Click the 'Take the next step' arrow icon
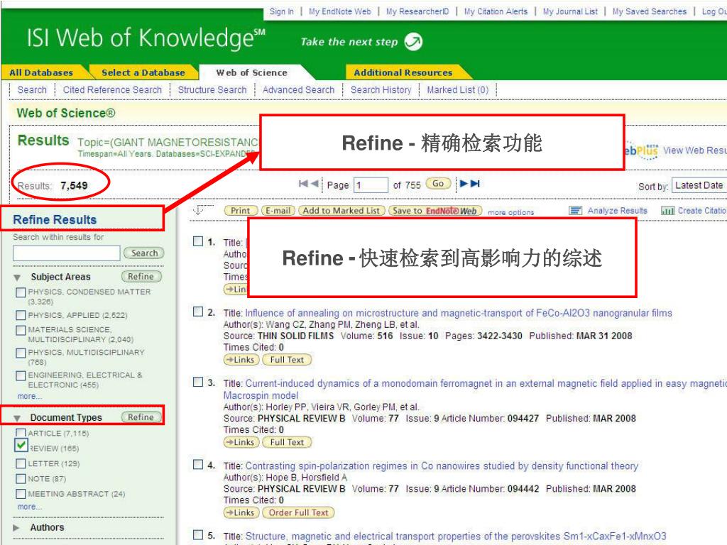Screen dimensions: 727x545 (x=413, y=42)
